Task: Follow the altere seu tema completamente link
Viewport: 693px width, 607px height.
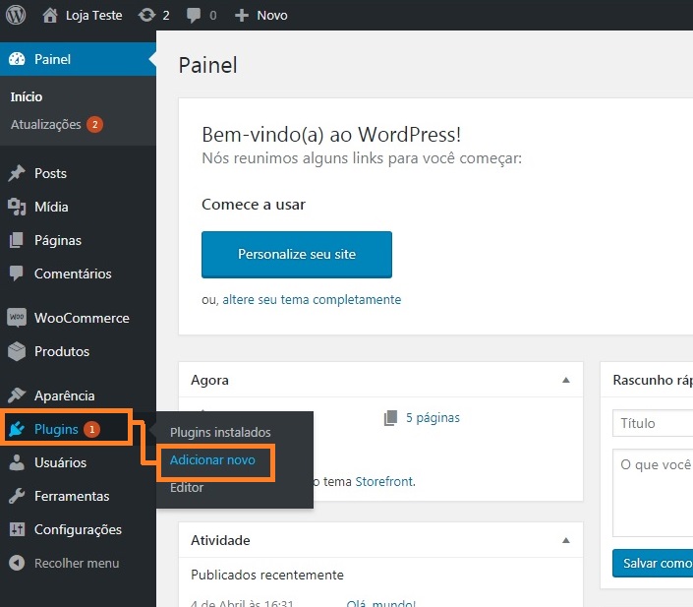Action: click(312, 299)
